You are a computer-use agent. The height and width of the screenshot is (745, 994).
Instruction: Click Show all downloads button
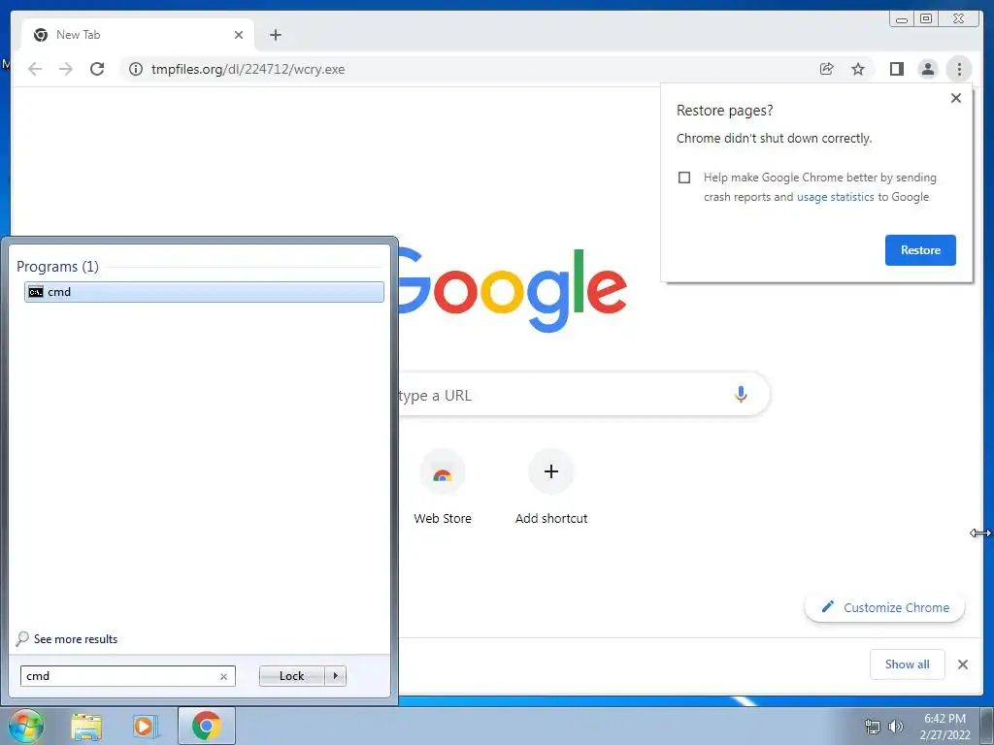pos(908,664)
